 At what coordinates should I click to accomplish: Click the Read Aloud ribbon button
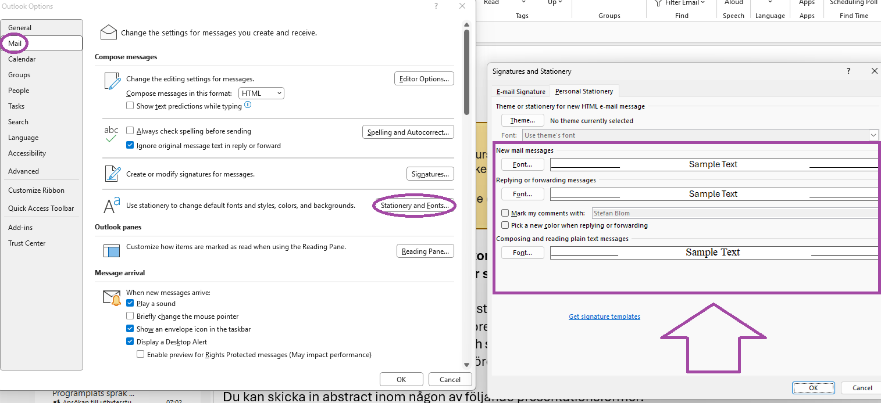point(733,3)
